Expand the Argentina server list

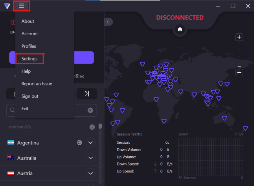coord(91,143)
